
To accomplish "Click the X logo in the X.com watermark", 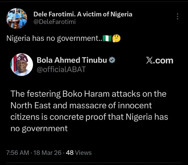I will 150,60.
